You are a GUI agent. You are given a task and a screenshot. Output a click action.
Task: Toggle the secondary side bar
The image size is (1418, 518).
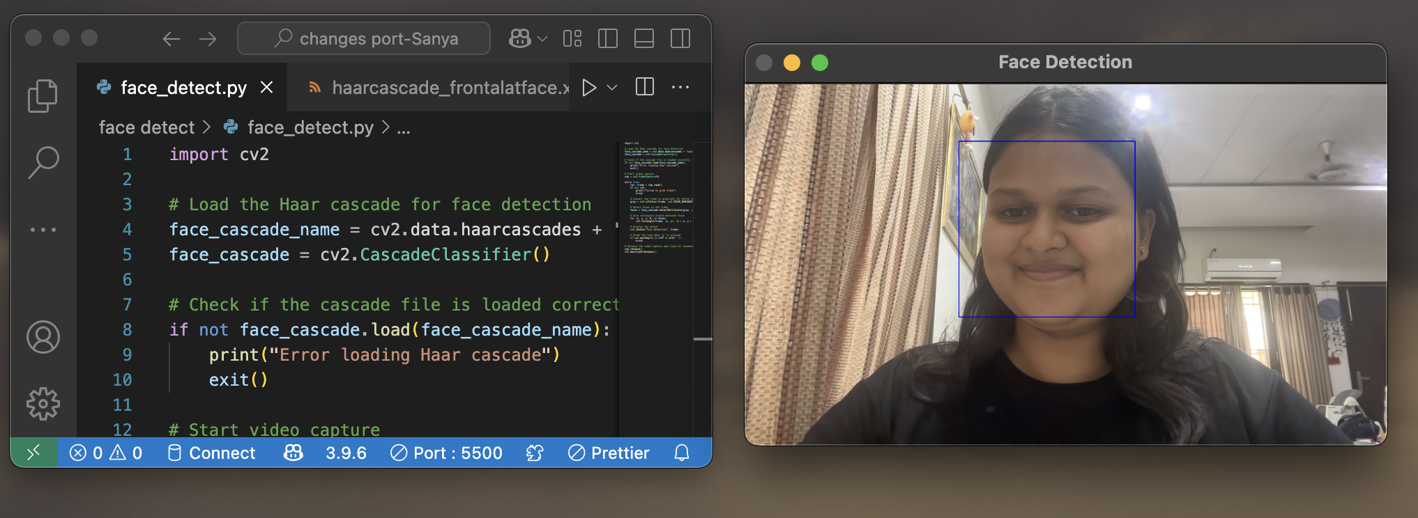point(680,38)
